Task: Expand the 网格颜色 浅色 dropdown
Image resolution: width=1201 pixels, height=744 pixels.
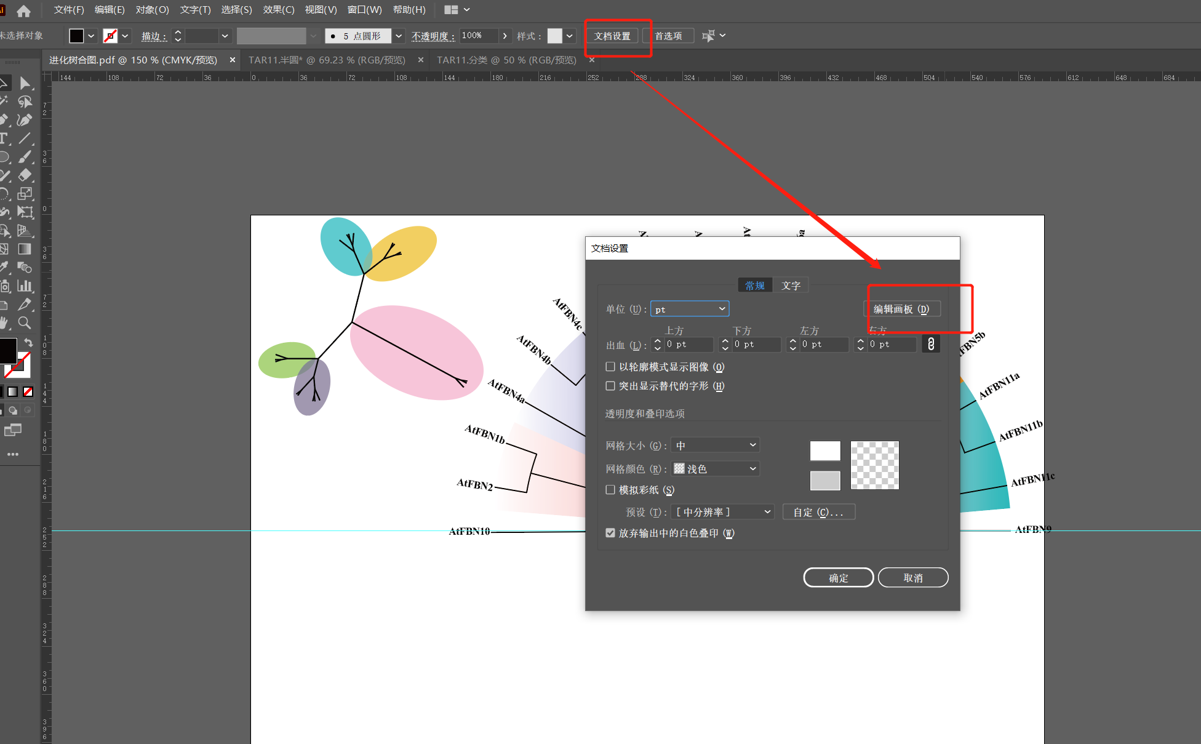Action: 716,469
